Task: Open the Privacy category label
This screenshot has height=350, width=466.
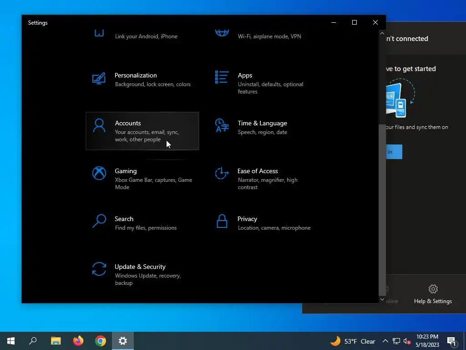Action: click(247, 219)
